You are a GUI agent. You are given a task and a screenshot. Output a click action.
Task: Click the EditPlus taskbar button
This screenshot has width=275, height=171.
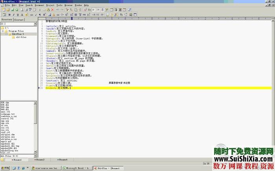pyautogui.click(x=108, y=168)
